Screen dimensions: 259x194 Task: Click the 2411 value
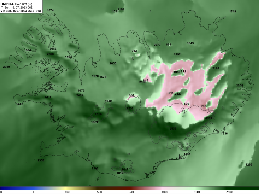coord(48,97)
